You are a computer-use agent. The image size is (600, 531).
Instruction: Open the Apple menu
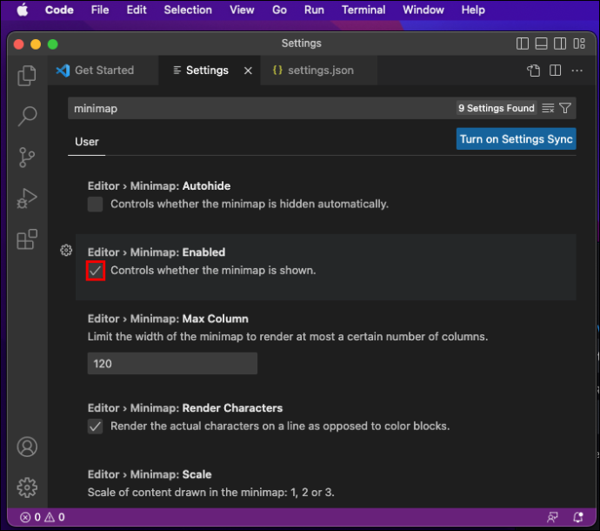(x=23, y=10)
